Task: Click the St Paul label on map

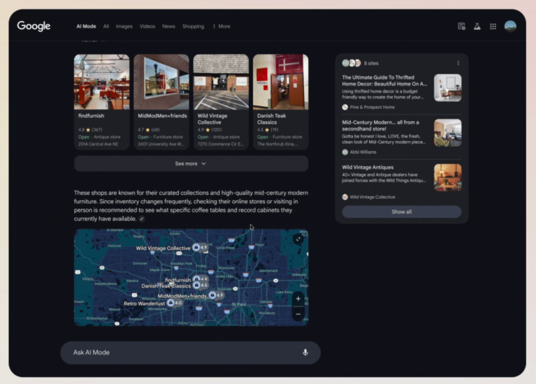Action: (239, 304)
